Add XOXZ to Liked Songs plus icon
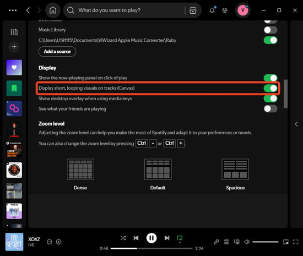The width and height of the screenshot is (303, 256). tap(59, 242)
